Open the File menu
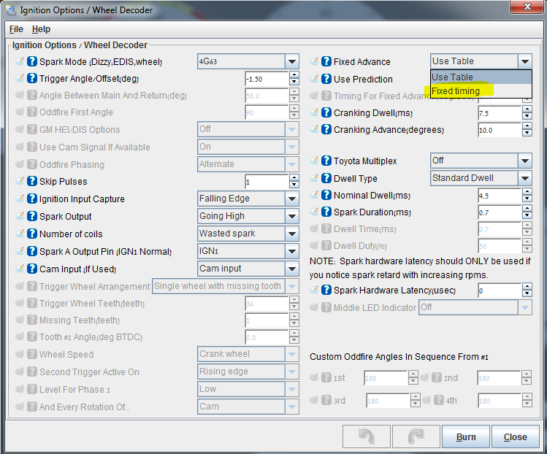The image size is (547, 454). (16, 29)
